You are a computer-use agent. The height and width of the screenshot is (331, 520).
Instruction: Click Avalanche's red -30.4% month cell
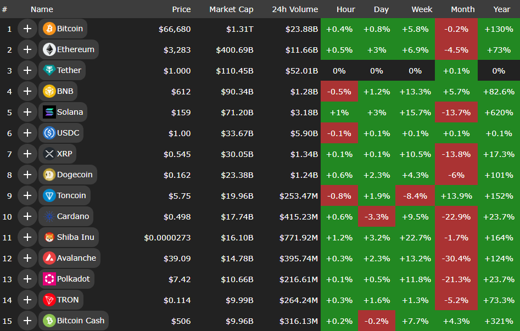pos(456,258)
